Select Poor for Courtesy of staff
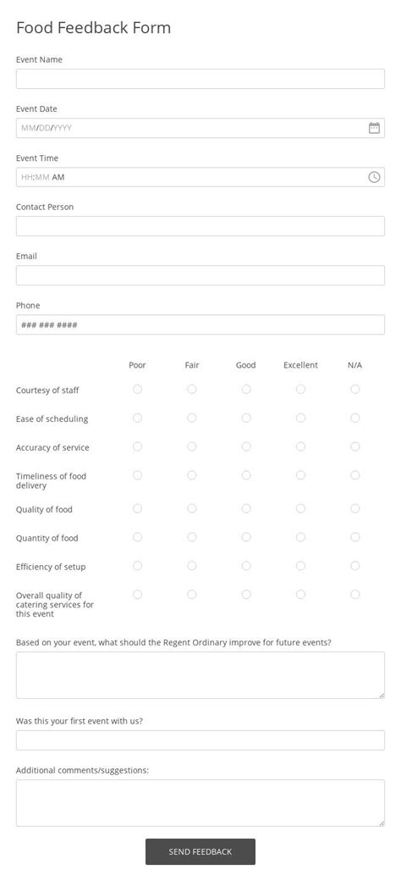 (137, 390)
